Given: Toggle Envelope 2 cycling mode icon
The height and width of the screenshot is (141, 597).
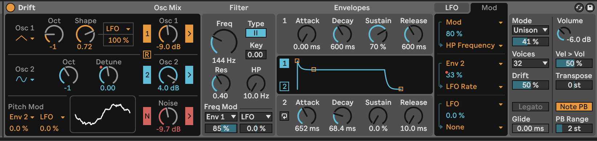Looking at the screenshot, I should [284, 116].
